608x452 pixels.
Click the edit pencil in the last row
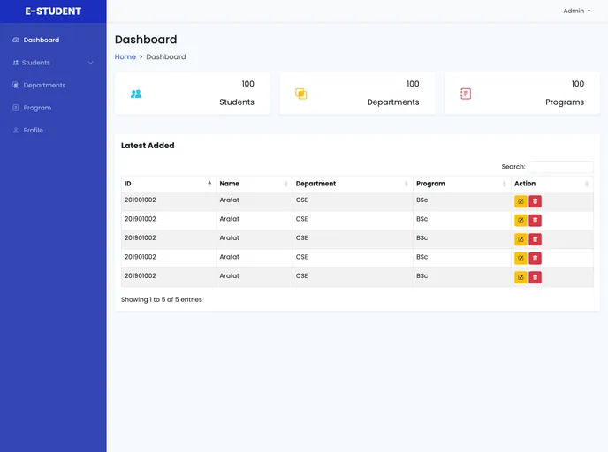coord(521,277)
